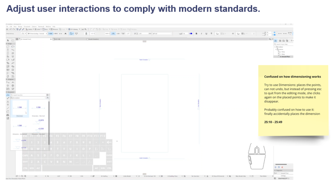The height and width of the screenshot is (187, 332).
Task: Switch to the South Elevation tab
Action: [x=92, y=39]
